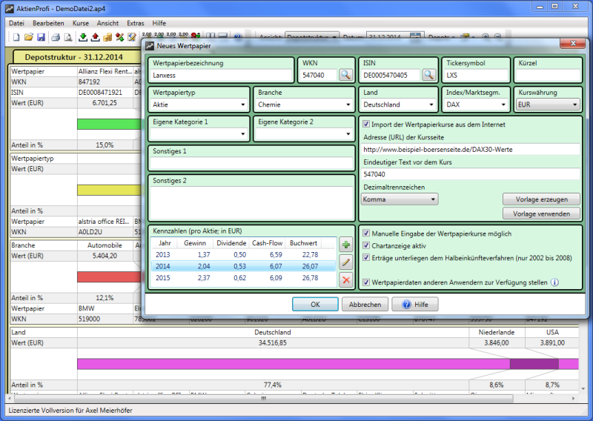The height and width of the screenshot is (421, 593).
Task: Toggle Manuelle Eingabe der Wertpapierkurse checkbox
Action: [x=366, y=233]
